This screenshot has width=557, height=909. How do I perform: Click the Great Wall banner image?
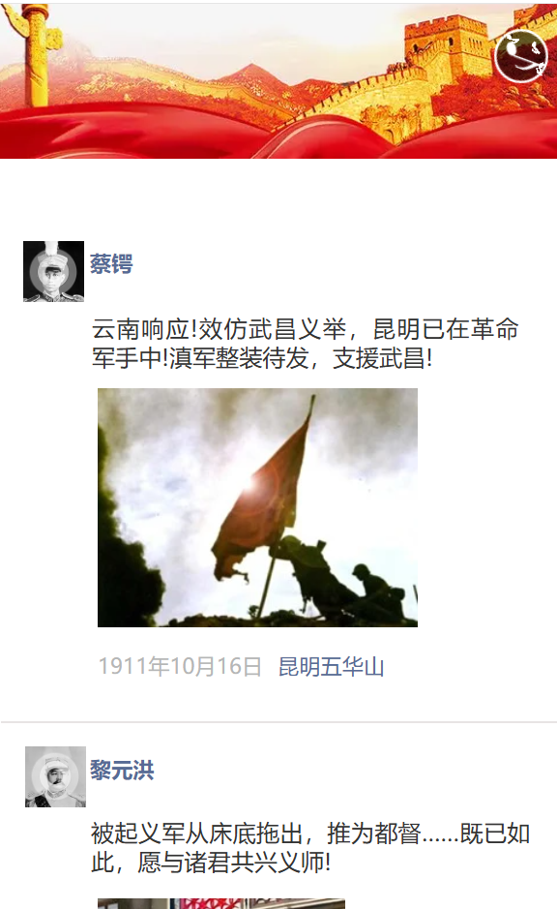pyautogui.click(x=278, y=80)
